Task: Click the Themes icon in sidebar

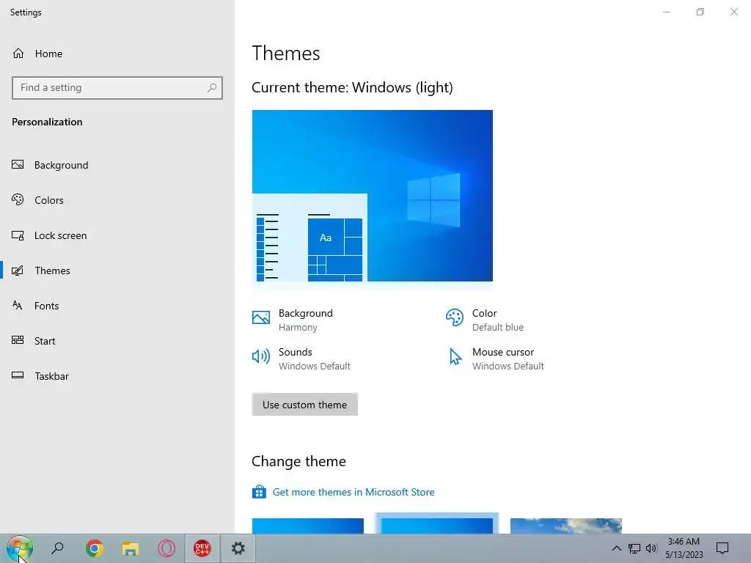Action: tap(18, 271)
